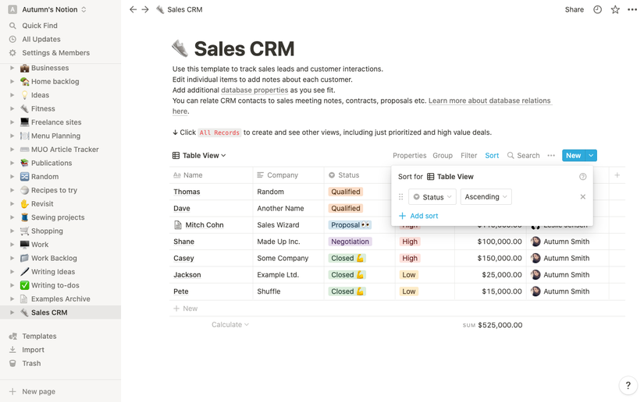This screenshot has width=644, height=402.
Task: Open sort help question mark icon
Action: (582, 177)
